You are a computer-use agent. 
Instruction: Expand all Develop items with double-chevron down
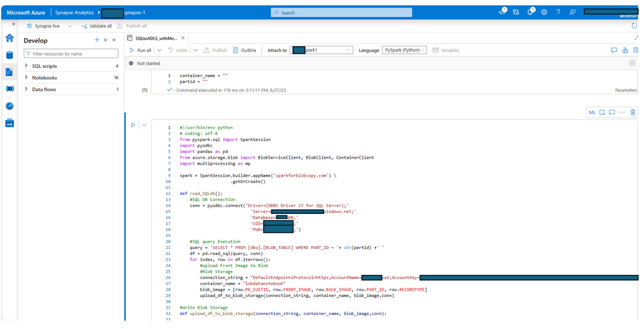tap(105, 40)
